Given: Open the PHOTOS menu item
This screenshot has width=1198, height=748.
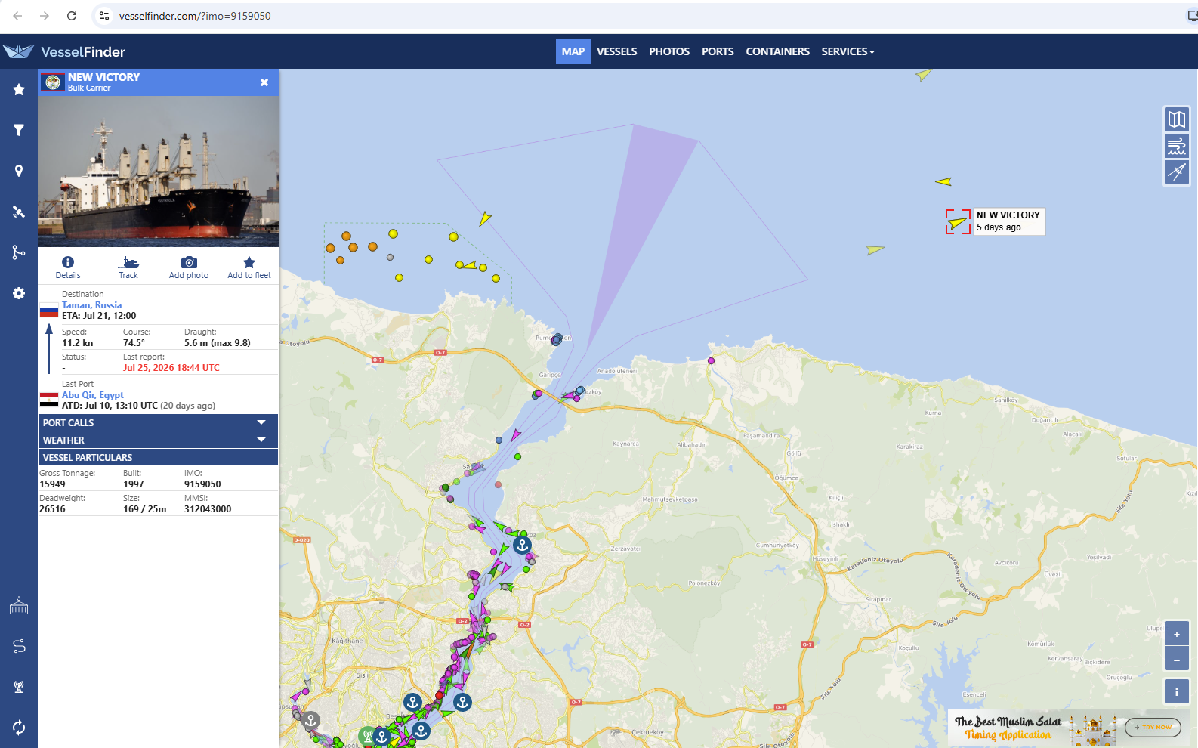Looking at the screenshot, I should point(669,51).
